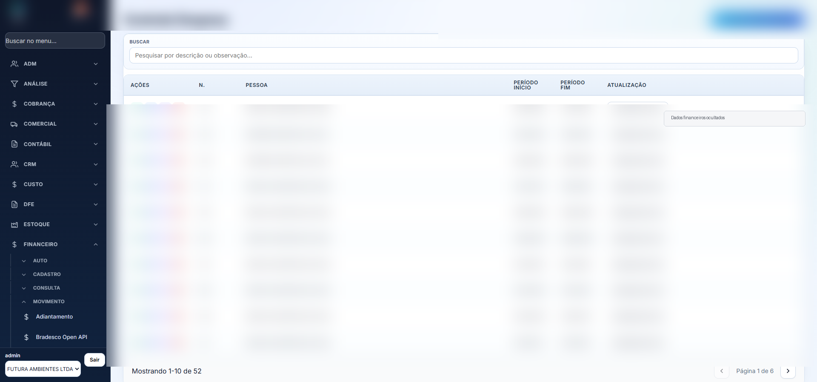Click the CONTÁBIL document icon

14,144
